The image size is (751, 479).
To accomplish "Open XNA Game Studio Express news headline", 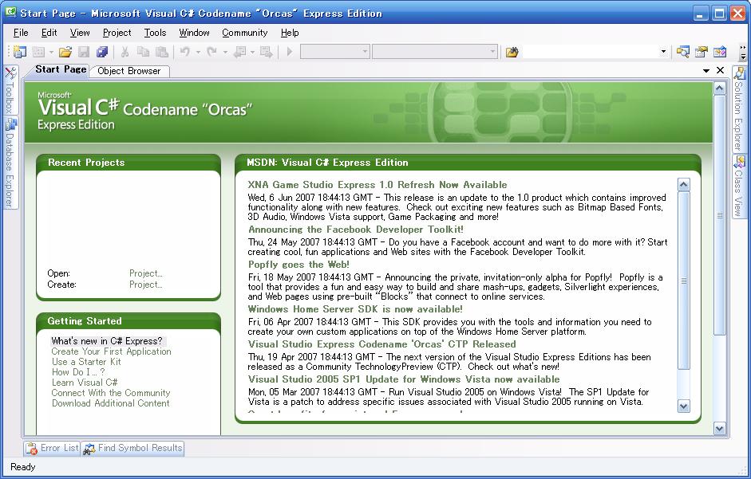I will 377,185.
